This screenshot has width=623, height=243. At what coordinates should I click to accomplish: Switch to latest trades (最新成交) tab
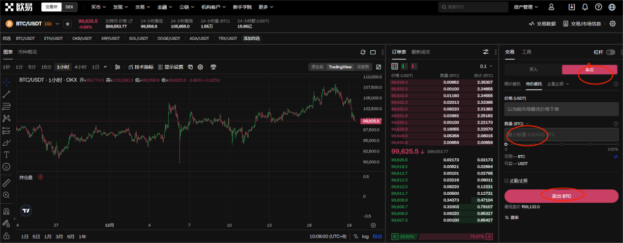pyautogui.click(x=420, y=52)
